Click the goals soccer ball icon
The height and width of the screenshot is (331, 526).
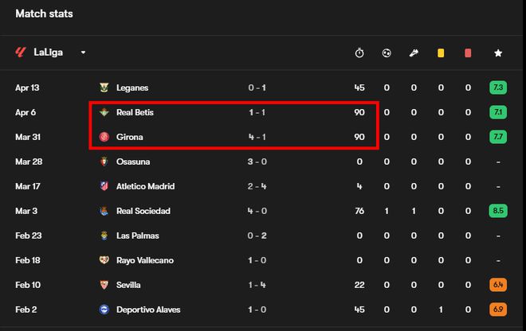[x=387, y=53]
